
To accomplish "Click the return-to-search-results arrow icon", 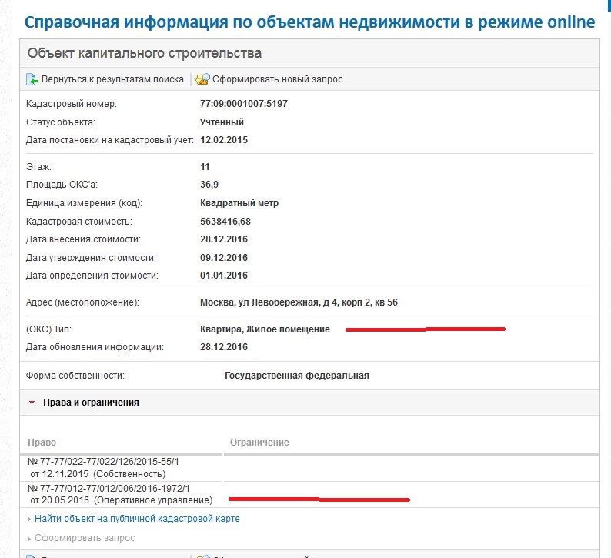I will [x=32, y=79].
